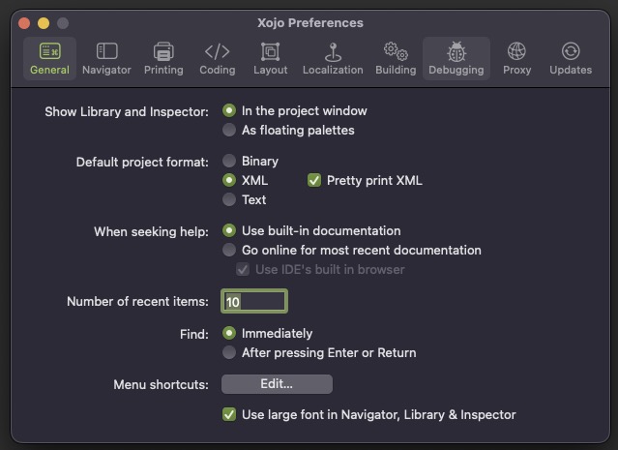This screenshot has width=618, height=450.
Task: Disable large font in Navigator checkbox
Action: [x=229, y=414]
